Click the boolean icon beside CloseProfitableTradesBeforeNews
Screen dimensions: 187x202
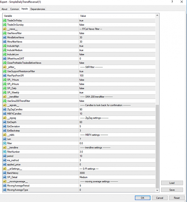(5, 63)
